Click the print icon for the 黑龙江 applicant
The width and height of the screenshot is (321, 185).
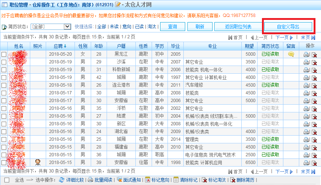click(306, 55)
